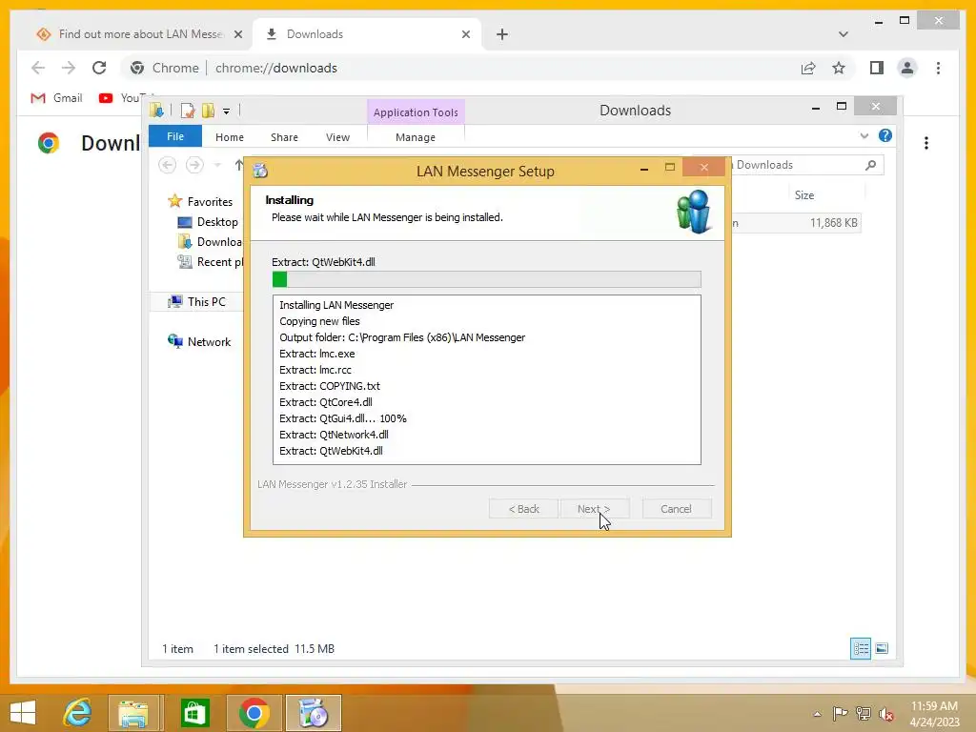Click the magnifier search icon in Explorer
The image size is (976, 732).
(870, 165)
